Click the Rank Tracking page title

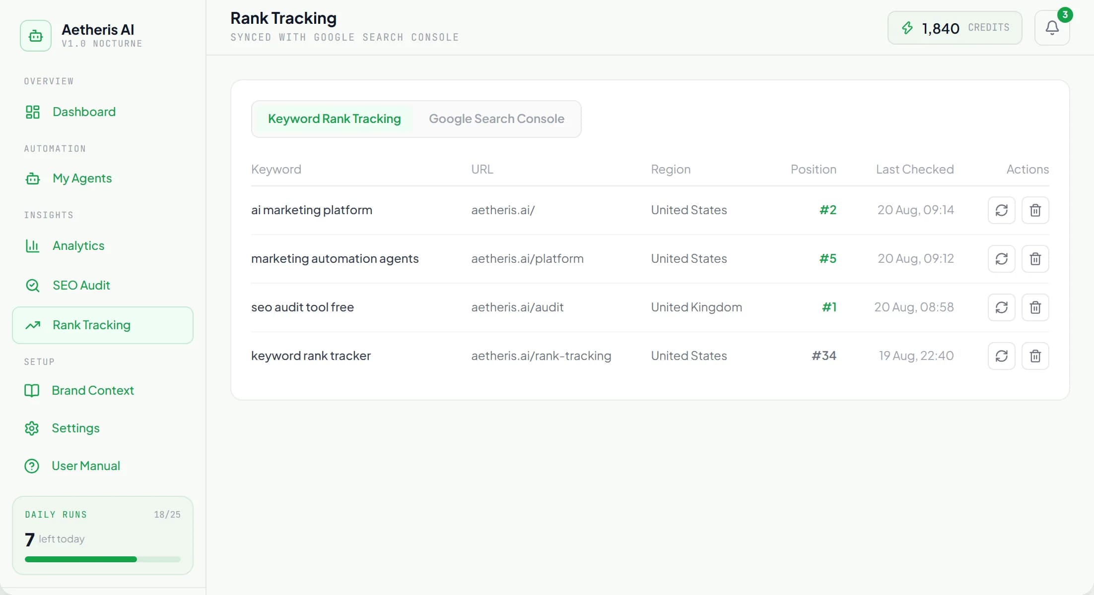(x=283, y=18)
